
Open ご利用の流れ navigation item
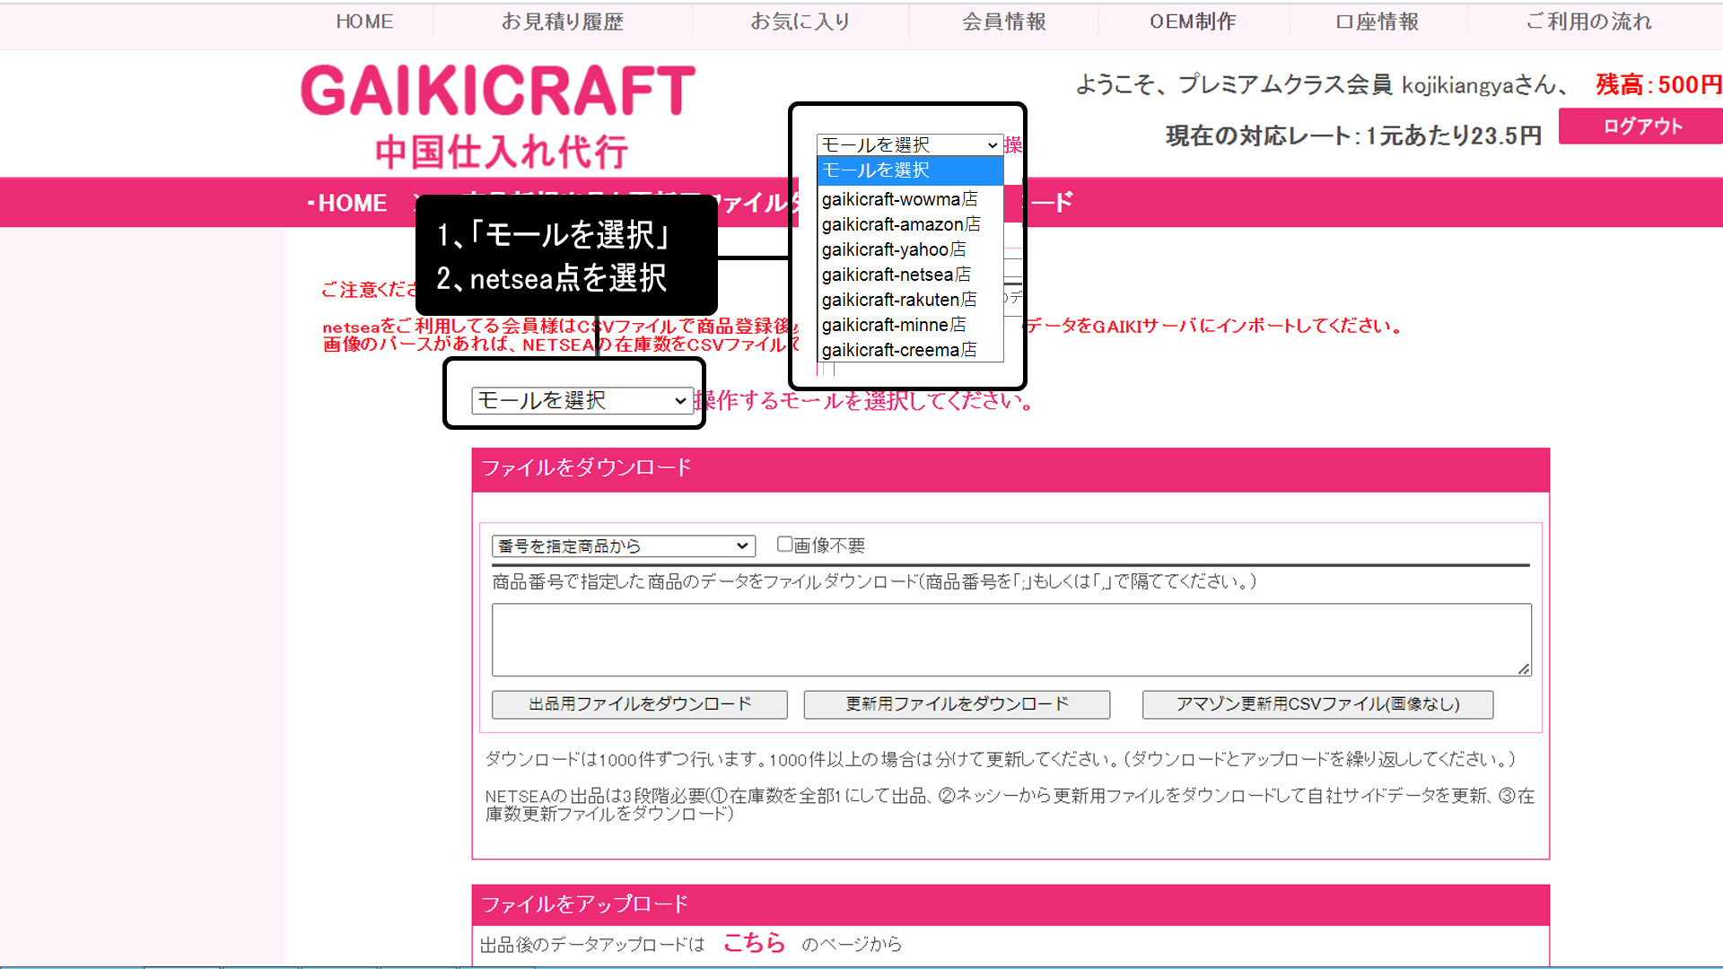tap(1588, 22)
